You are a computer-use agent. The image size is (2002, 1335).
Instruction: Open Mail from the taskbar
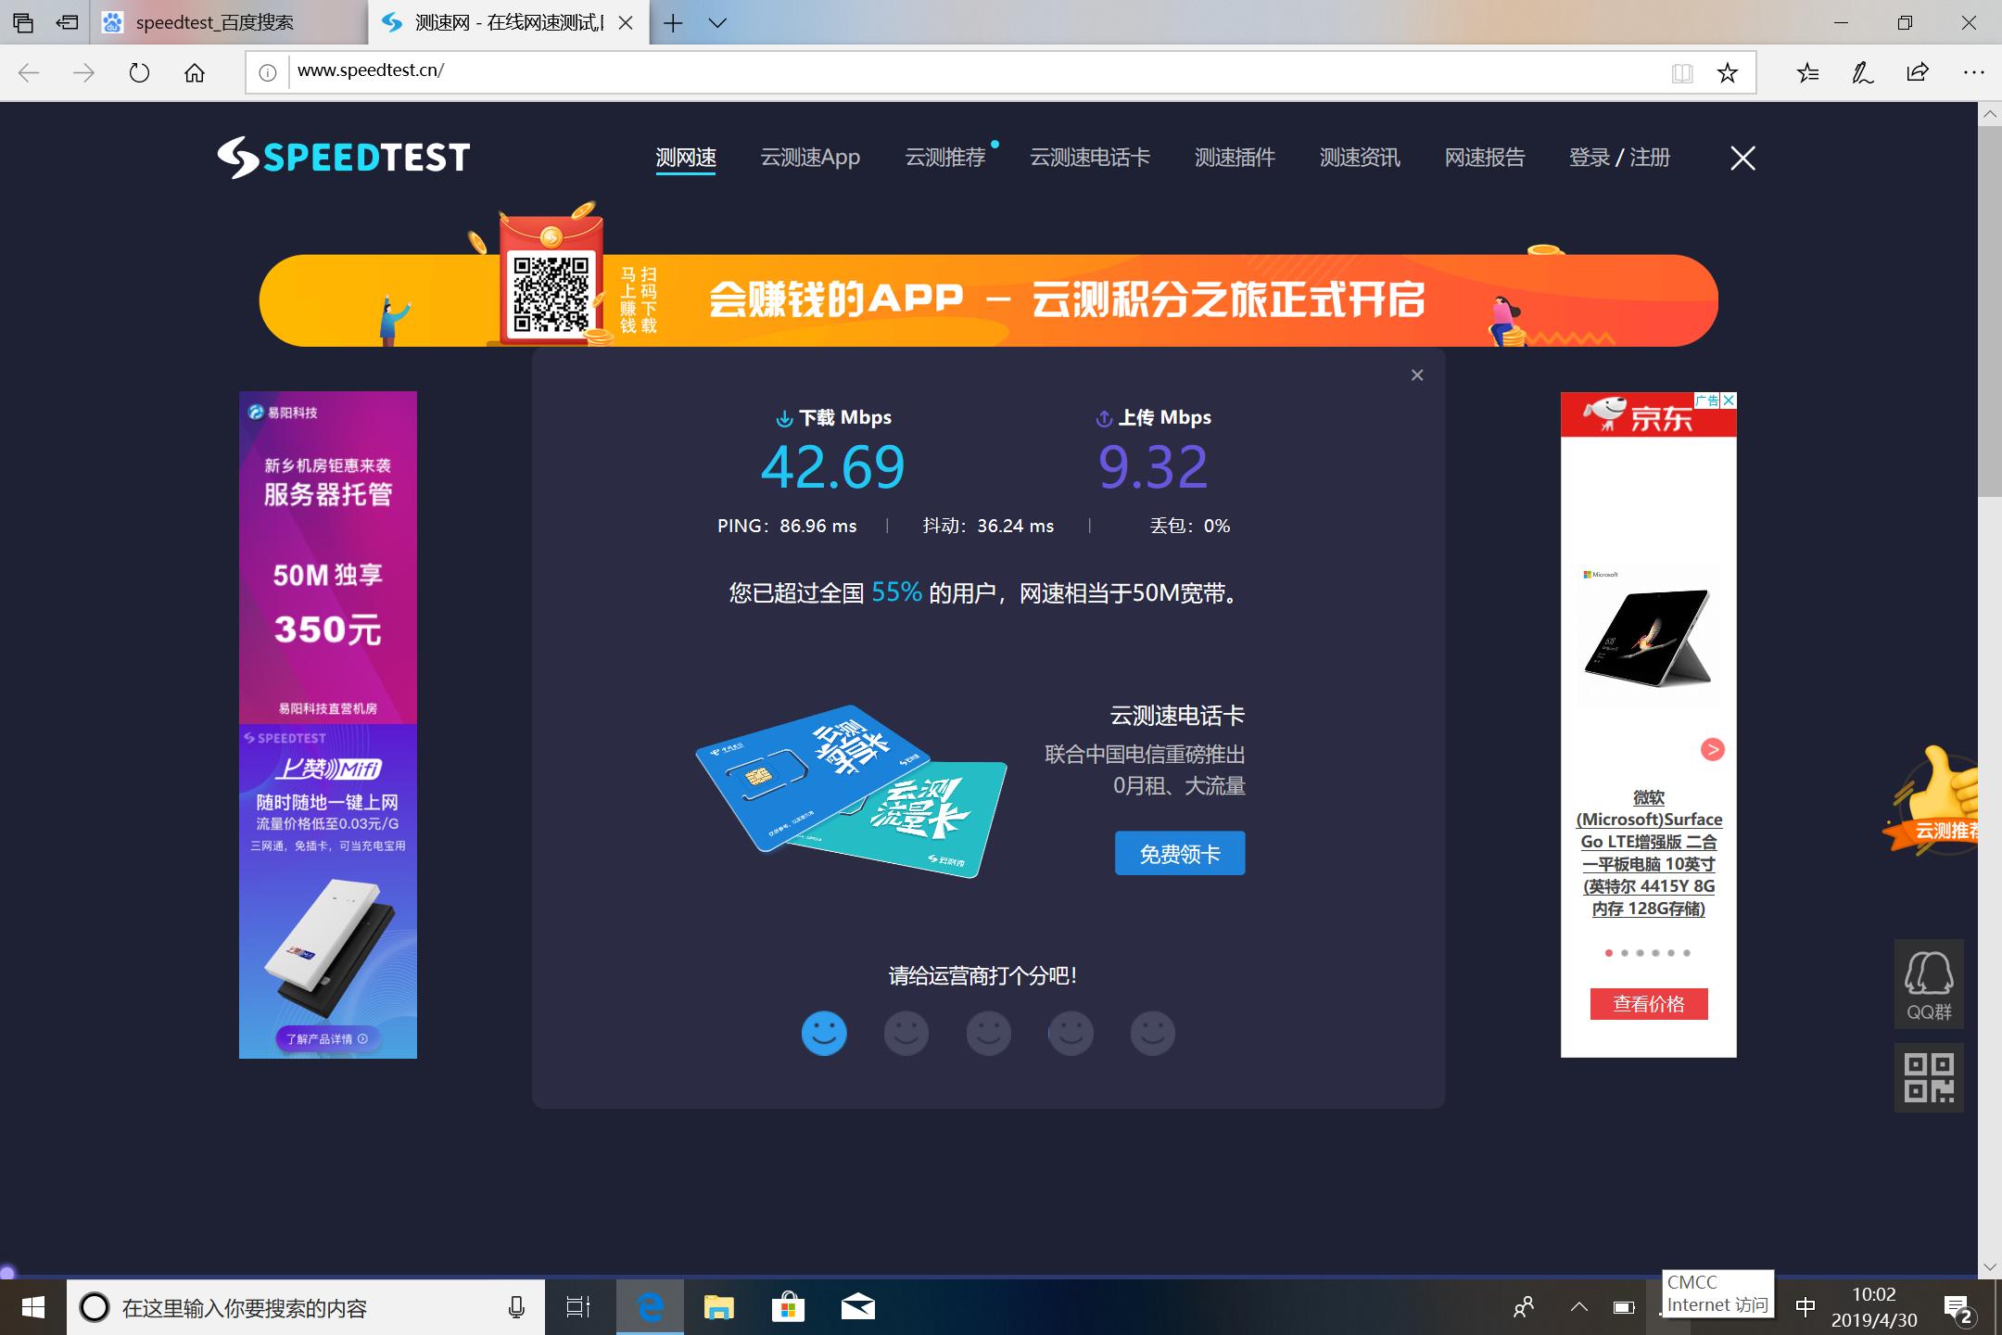click(x=857, y=1307)
